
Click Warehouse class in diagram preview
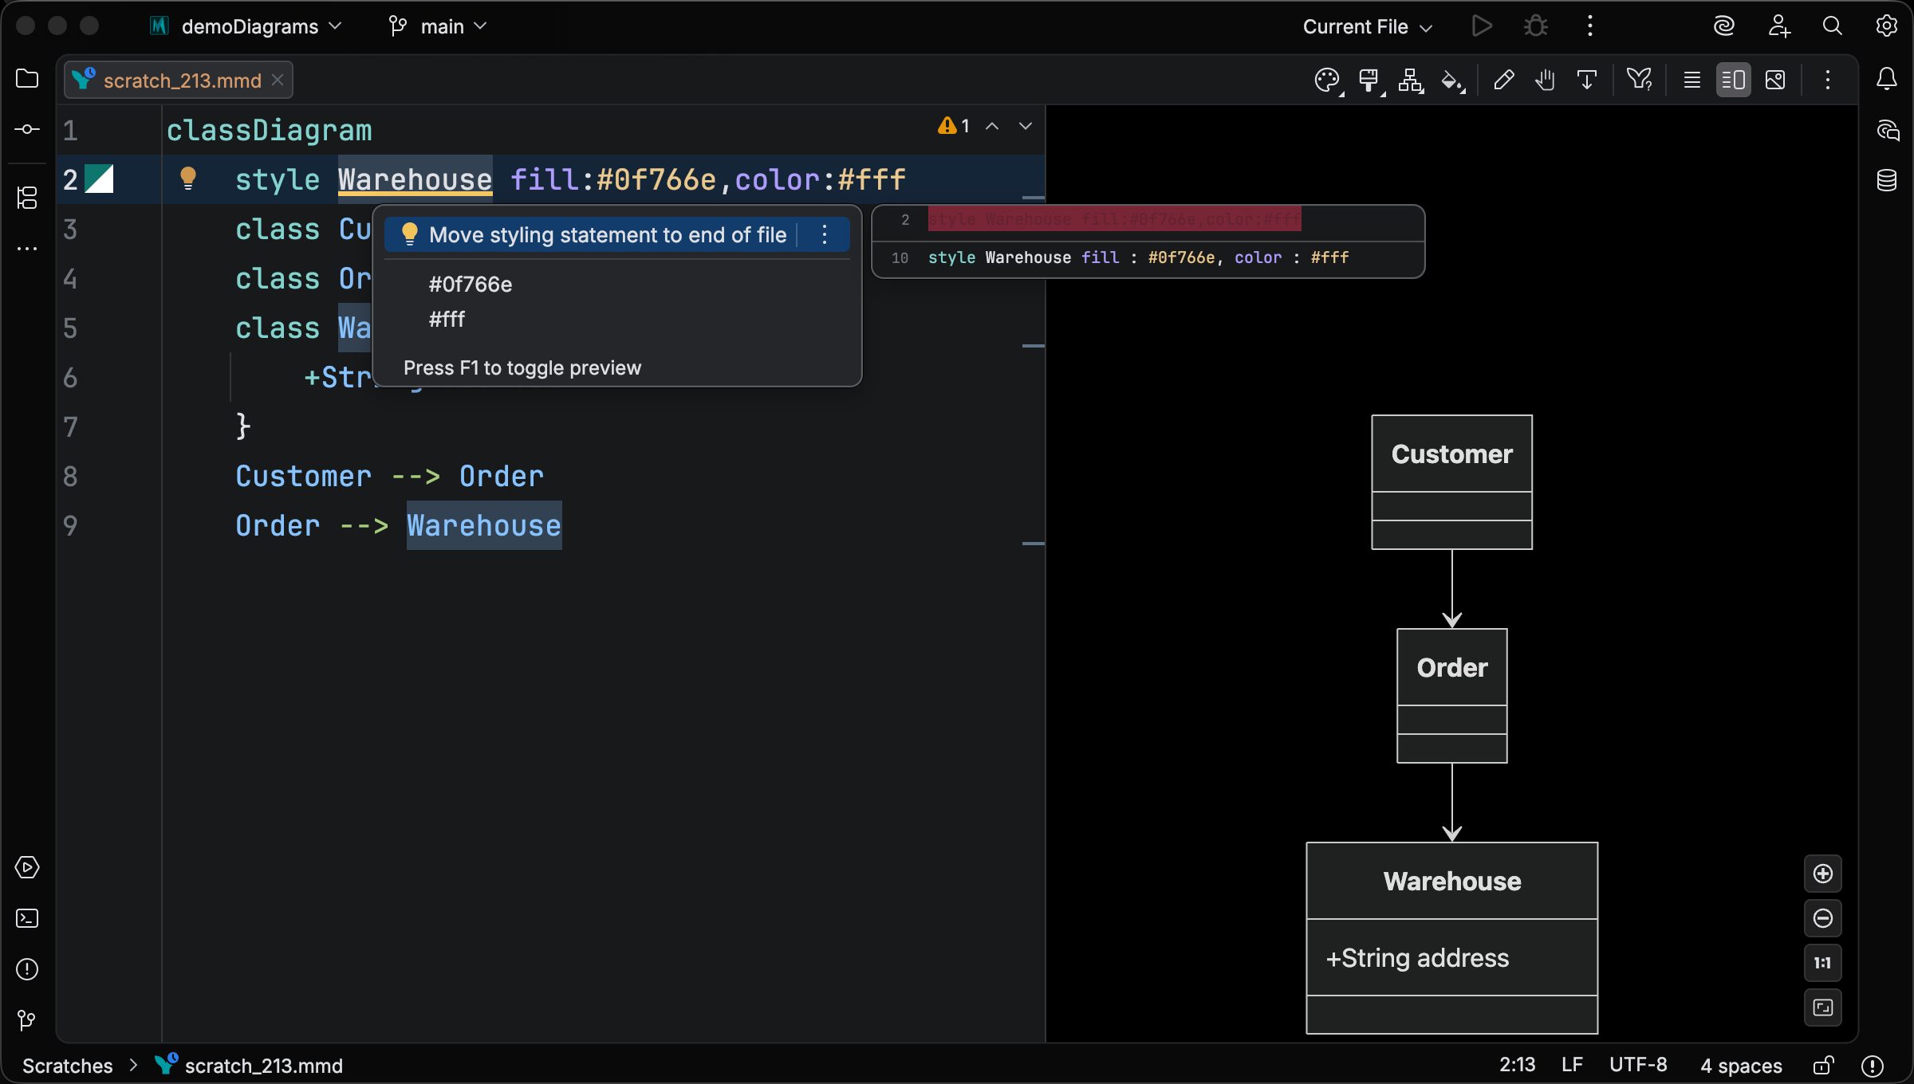click(1451, 938)
